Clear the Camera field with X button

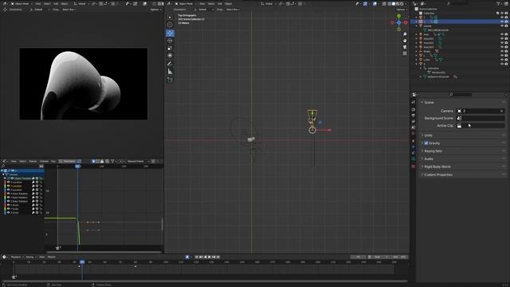point(501,111)
